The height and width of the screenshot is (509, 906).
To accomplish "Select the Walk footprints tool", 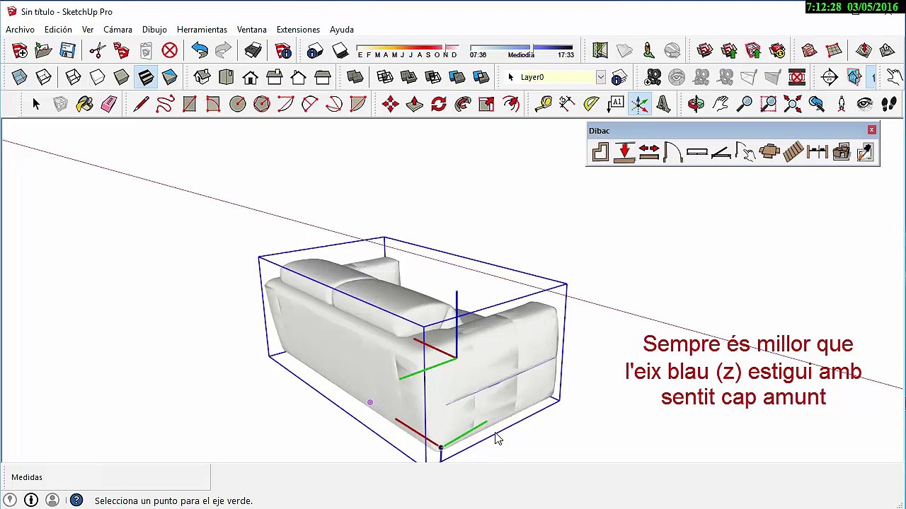I will tap(888, 105).
